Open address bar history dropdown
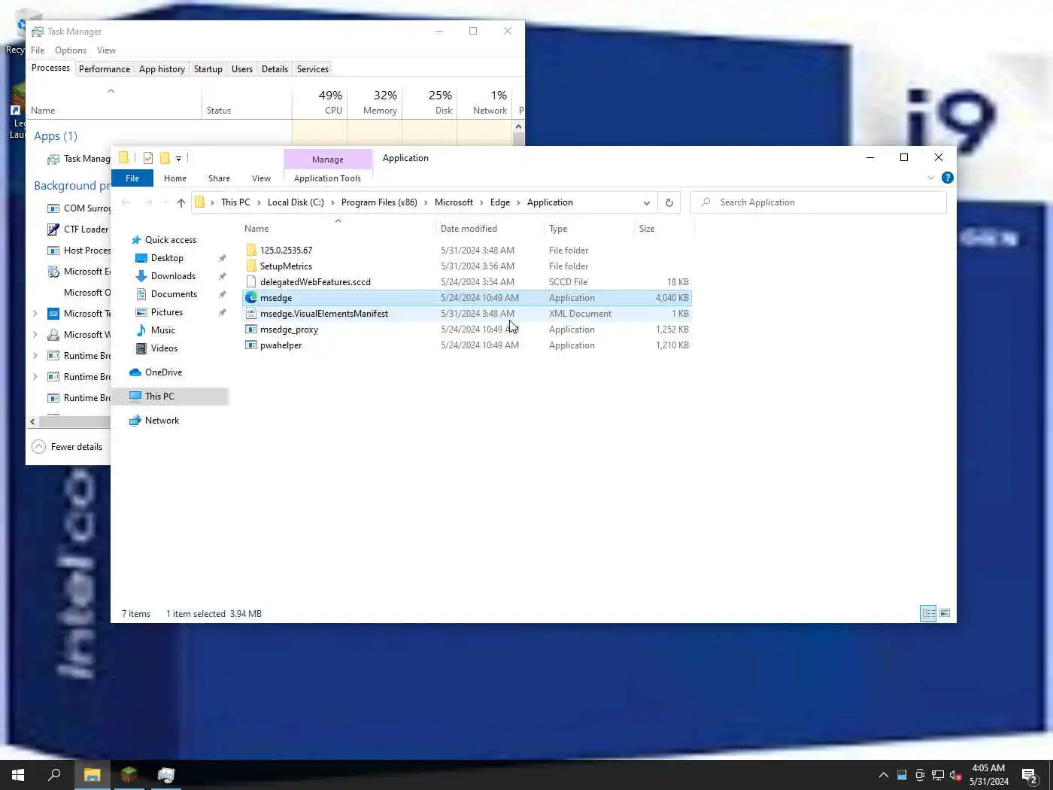1053x790 pixels. click(x=646, y=202)
